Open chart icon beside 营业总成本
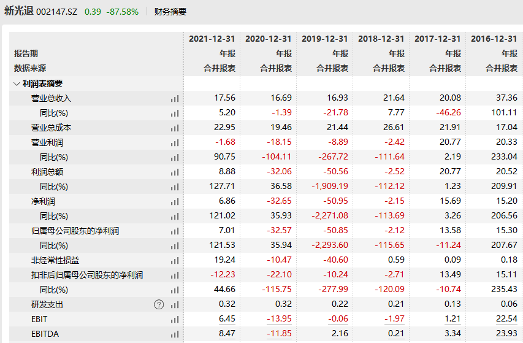The image size is (523, 343). click(175, 128)
